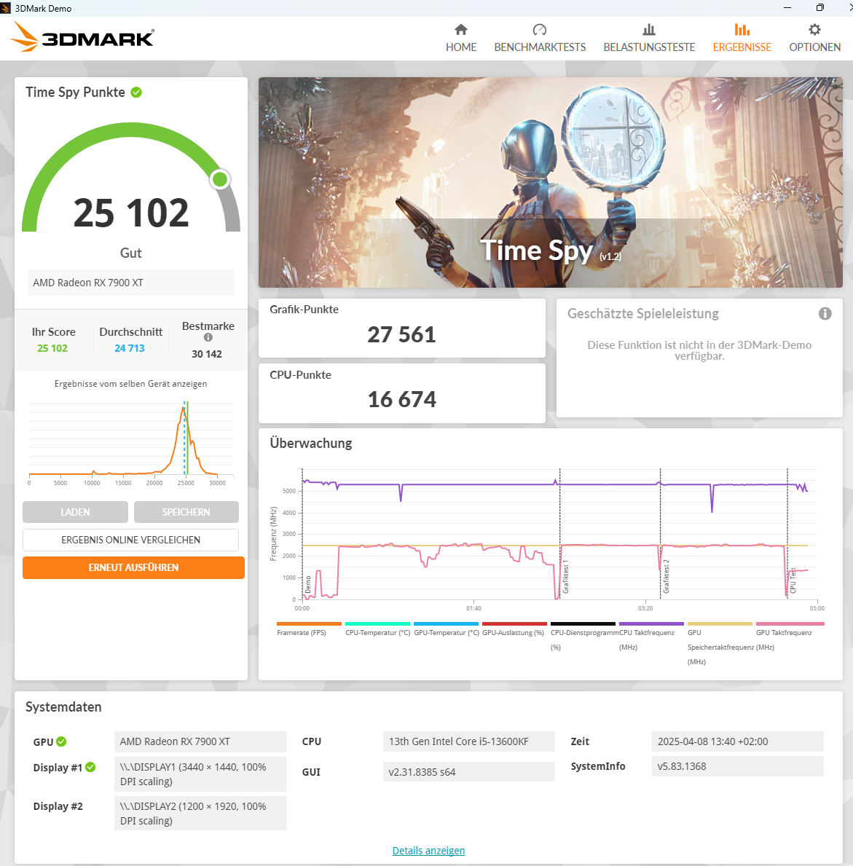Click info icon under Bestmarke
Screen dimensions: 853x866
point(208,337)
